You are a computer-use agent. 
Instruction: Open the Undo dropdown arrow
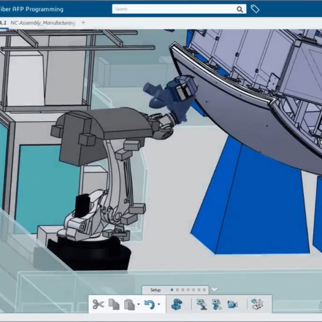point(158,305)
